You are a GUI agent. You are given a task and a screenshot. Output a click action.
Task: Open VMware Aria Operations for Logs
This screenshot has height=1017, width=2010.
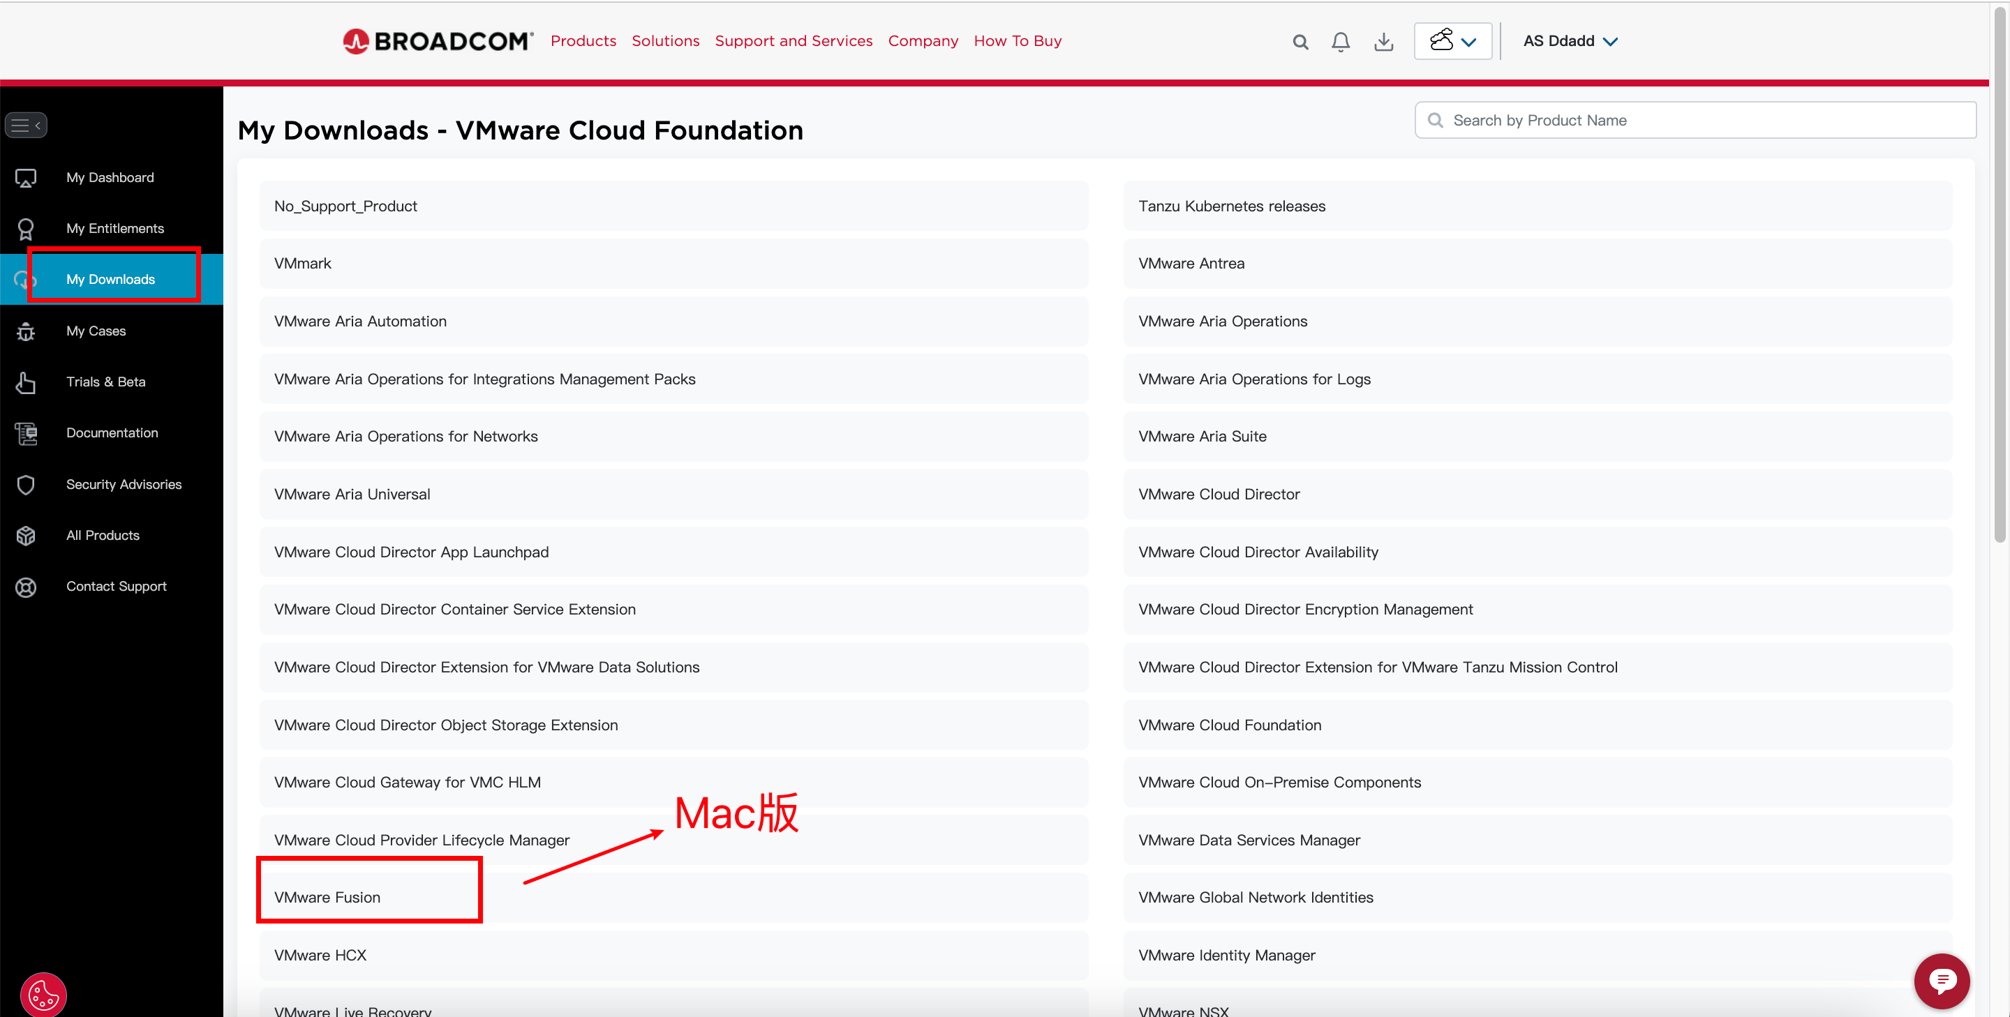[1537, 379]
